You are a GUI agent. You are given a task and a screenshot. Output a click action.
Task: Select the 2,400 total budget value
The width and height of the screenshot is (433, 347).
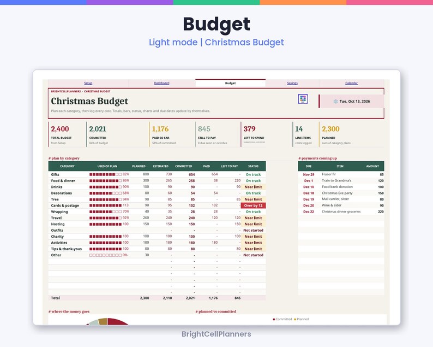pos(60,129)
